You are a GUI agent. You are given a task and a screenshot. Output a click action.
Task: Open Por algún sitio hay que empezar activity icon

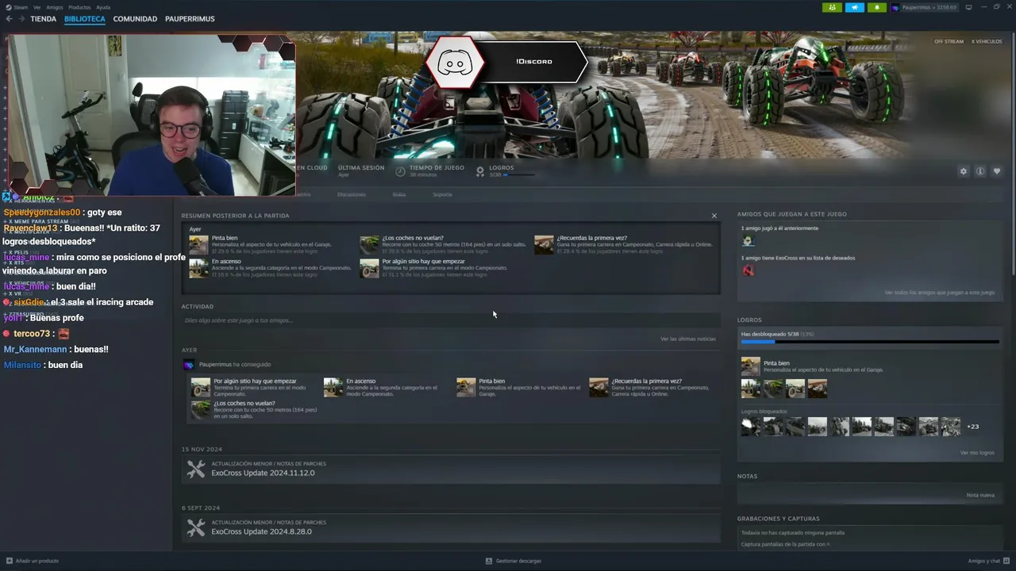[201, 387]
